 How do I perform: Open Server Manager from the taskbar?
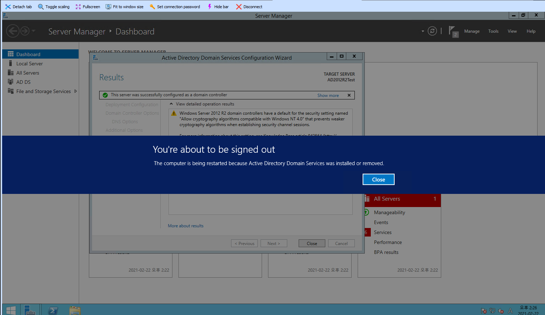click(30, 310)
